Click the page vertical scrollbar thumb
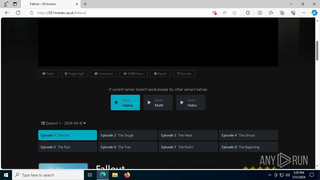This screenshot has width=320, height=180. [317, 50]
